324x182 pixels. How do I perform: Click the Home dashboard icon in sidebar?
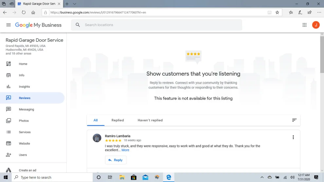9,64
